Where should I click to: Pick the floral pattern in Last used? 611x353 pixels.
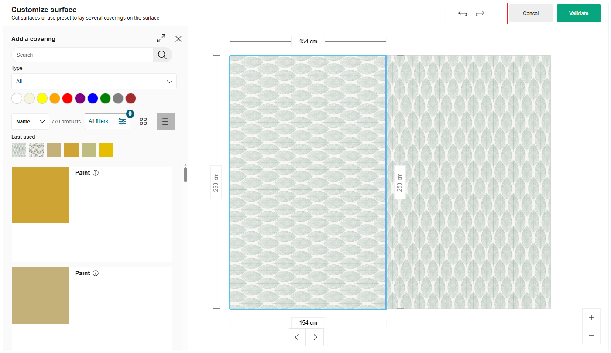point(36,150)
